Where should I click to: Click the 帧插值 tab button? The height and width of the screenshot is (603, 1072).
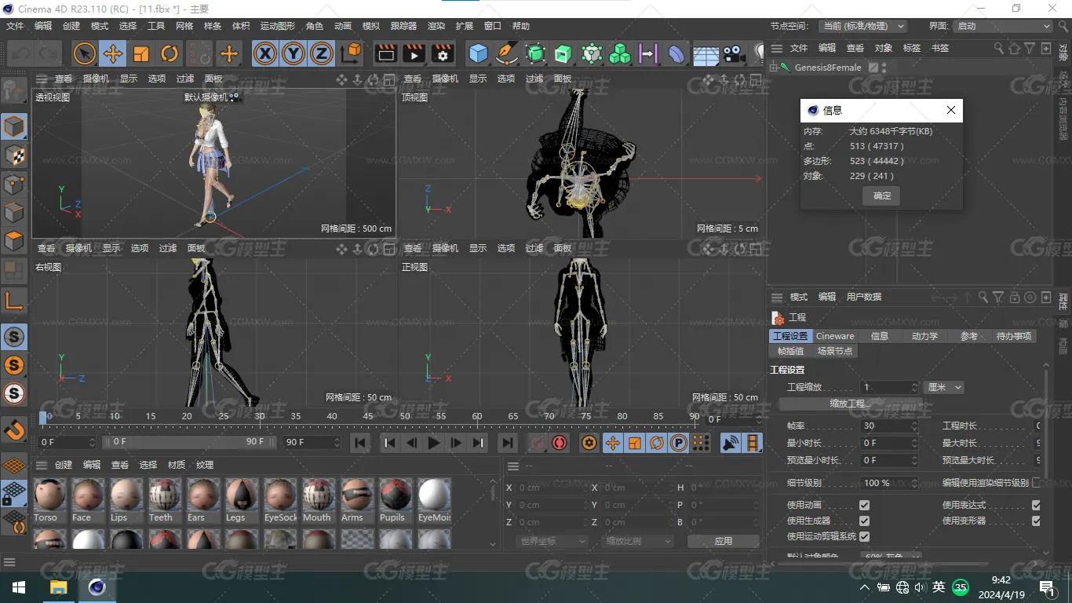[790, 351]
